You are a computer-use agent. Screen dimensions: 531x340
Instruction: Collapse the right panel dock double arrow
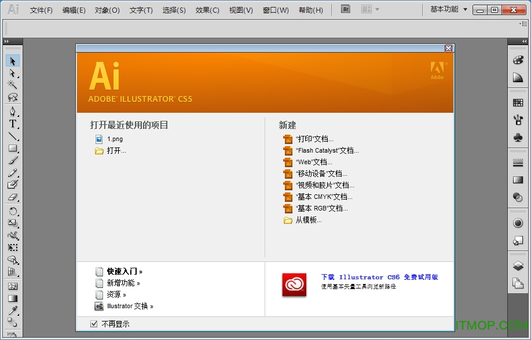524,41
